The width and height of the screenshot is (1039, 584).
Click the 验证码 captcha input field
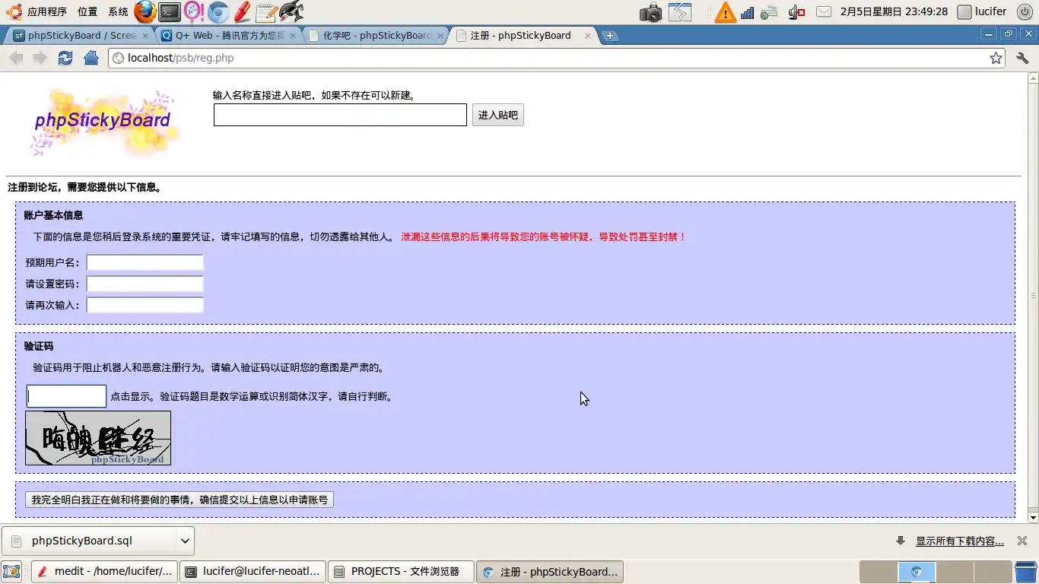tap(66, 396)
